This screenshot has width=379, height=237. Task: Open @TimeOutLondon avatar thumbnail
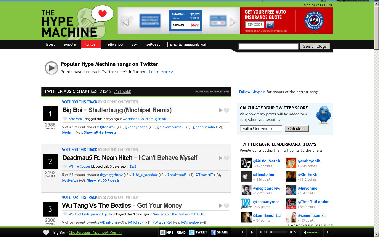coord(291,204)
